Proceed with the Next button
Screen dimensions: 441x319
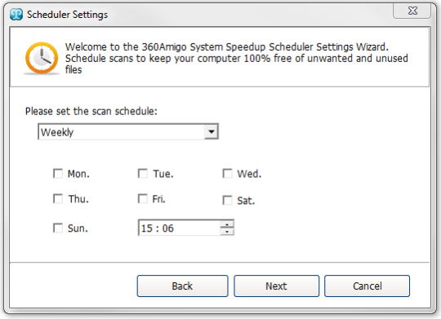[277, 286]
